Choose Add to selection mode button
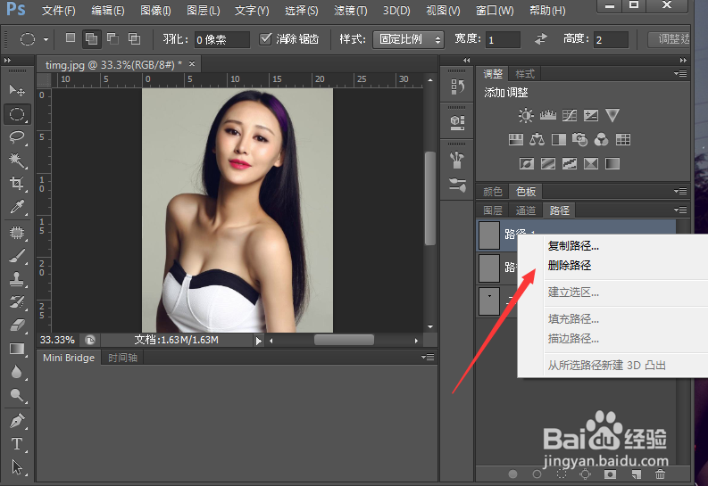The image size is (708, 486). [92, 39]
